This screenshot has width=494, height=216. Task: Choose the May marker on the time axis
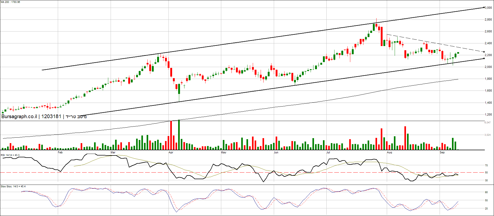[x=223, y=153]
